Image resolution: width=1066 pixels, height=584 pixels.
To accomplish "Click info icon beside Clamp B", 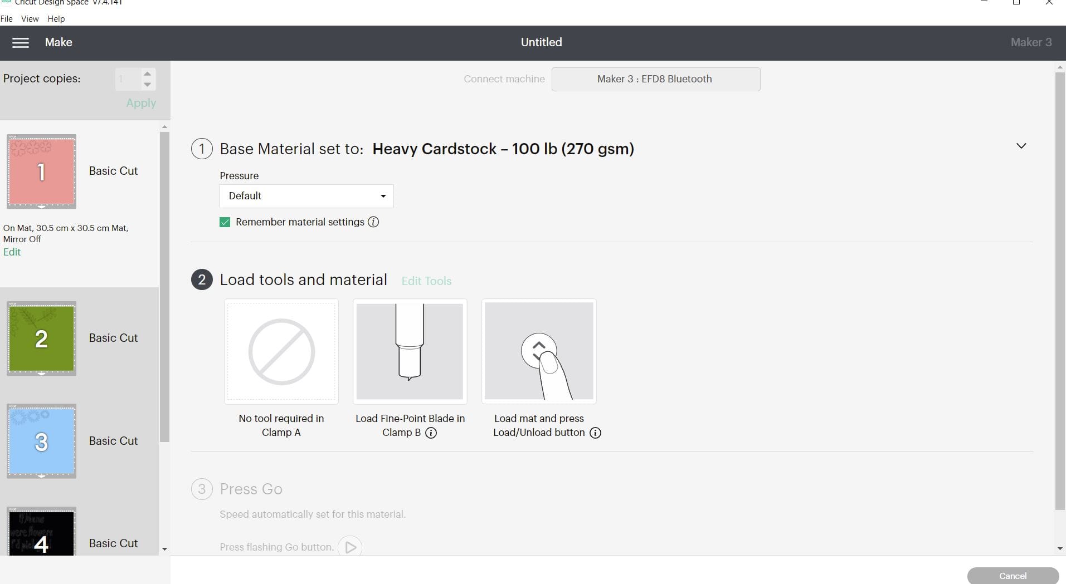I will tap(431, 433).
